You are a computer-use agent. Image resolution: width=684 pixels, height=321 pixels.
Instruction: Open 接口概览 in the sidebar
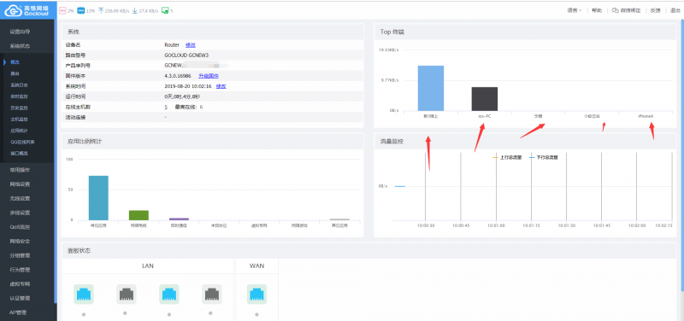point(19,153)
